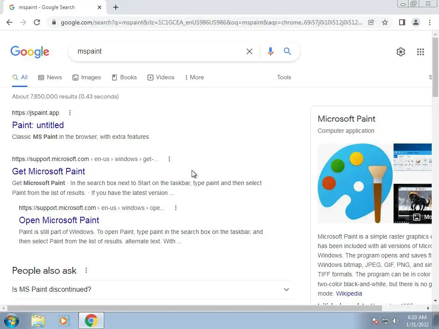Click the Google logo
439x329 pixels.
tap(30, 52)
